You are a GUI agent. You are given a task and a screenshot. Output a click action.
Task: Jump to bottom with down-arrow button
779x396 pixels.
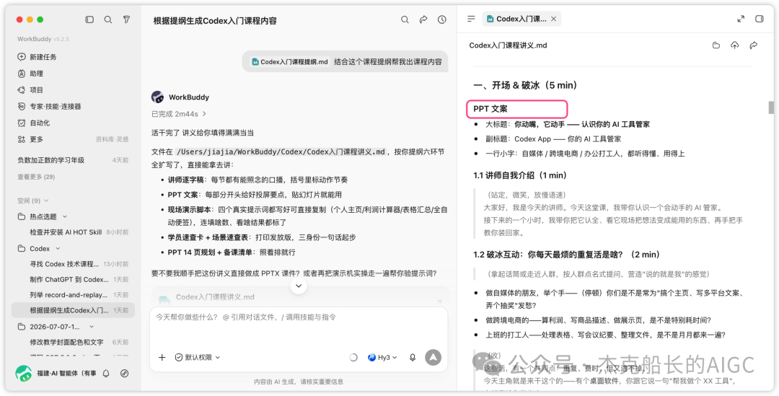click(x=299, y=286)
